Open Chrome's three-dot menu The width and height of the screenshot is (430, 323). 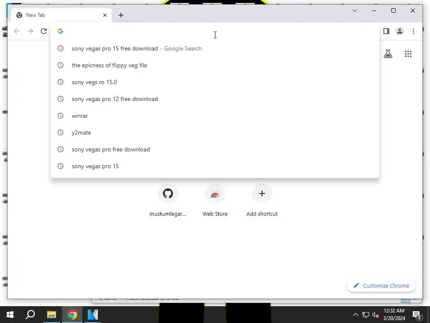[x=413, y=31]
